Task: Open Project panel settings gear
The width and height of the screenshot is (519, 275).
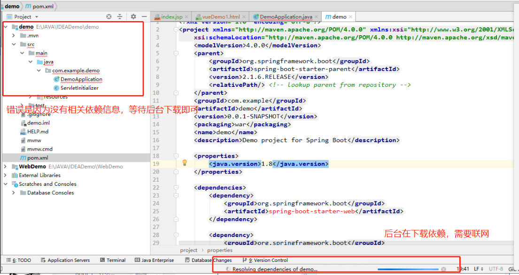Action: tap(133, 16)
